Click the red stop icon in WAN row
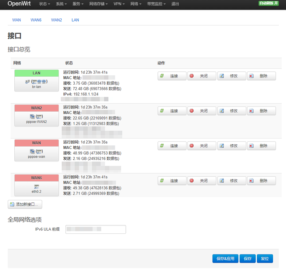This screenshot has height=273, width=286. coord(192,145)
